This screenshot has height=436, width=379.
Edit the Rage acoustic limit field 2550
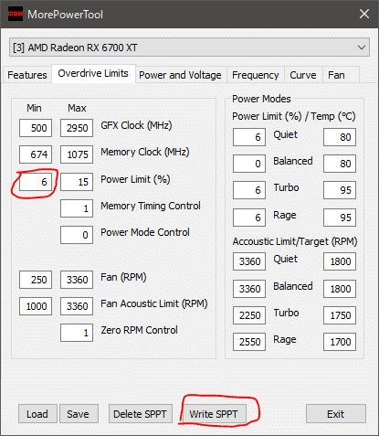point(249,342)
